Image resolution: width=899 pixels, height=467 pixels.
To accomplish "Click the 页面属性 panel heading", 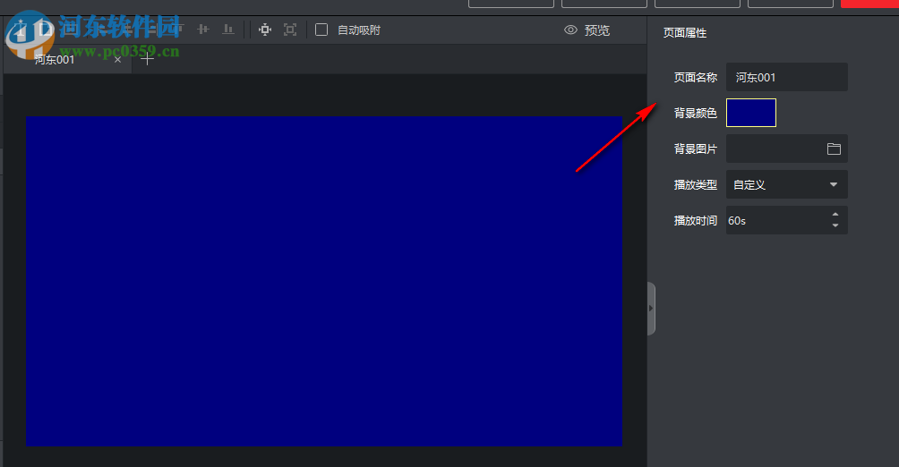I will point(685,33).
